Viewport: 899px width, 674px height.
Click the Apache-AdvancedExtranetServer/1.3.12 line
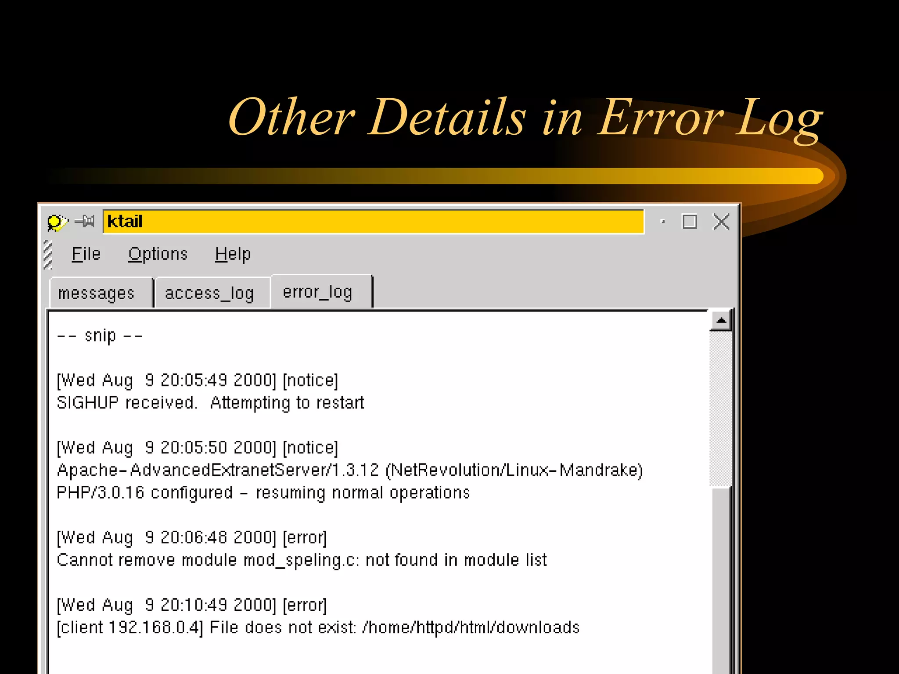[350, 470]
